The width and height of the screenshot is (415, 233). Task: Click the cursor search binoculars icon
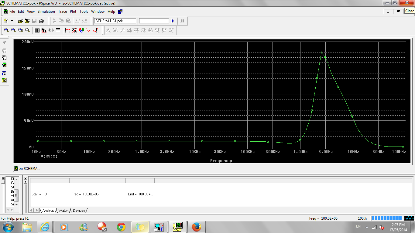(150, 30)
